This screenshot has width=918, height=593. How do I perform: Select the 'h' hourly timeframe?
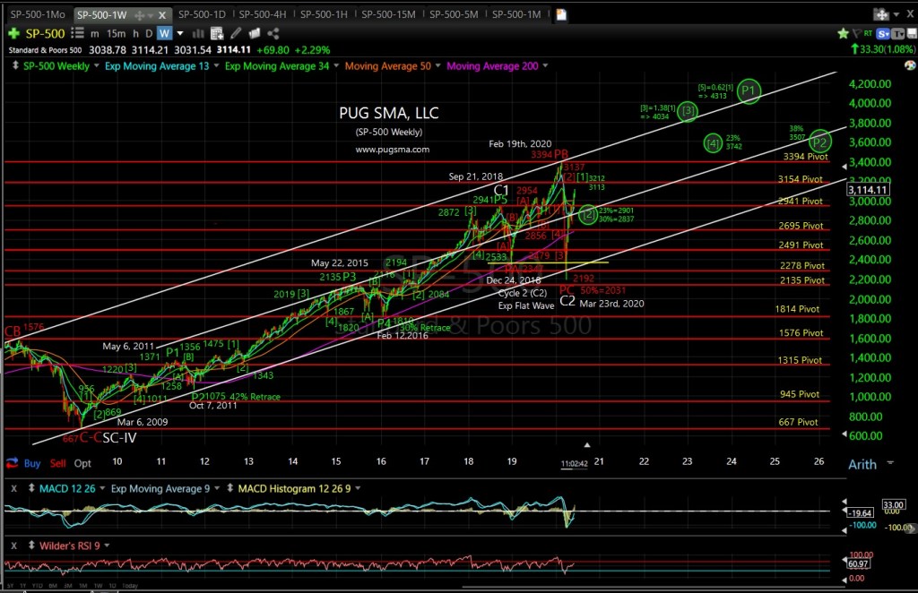point(135,33)
